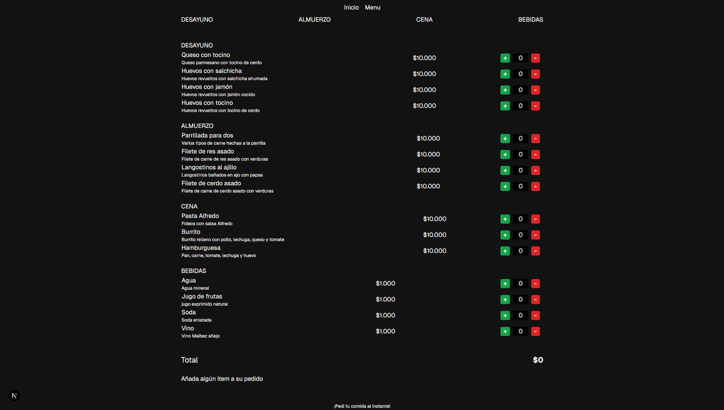Click the quantity field for Huevos con jamón
The image size is (724, 410).
520,90
